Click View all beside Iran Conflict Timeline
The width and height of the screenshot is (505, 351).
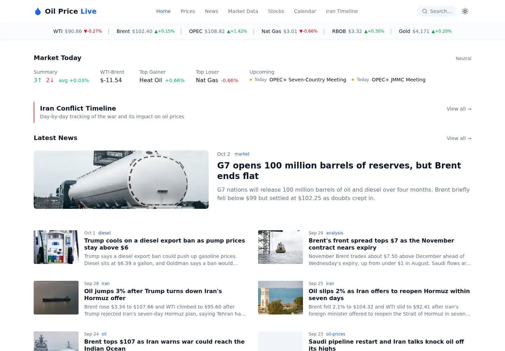click(x=459, y=109)
